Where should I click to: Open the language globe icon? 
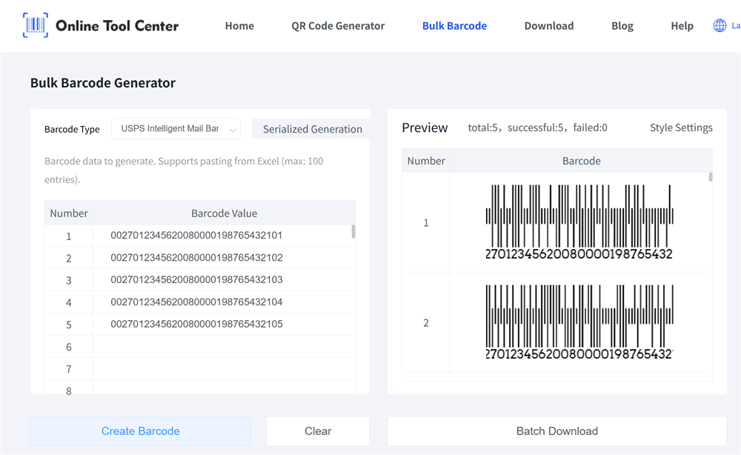tap(720, 24)
